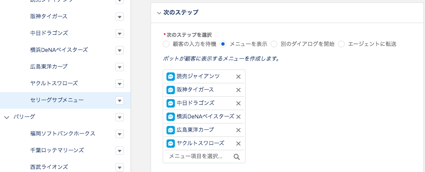Image resolution: width=425 pixels, height=172 pixels.
Task: Open dropdown for パリーグ group
Action: tap(120, 117)
